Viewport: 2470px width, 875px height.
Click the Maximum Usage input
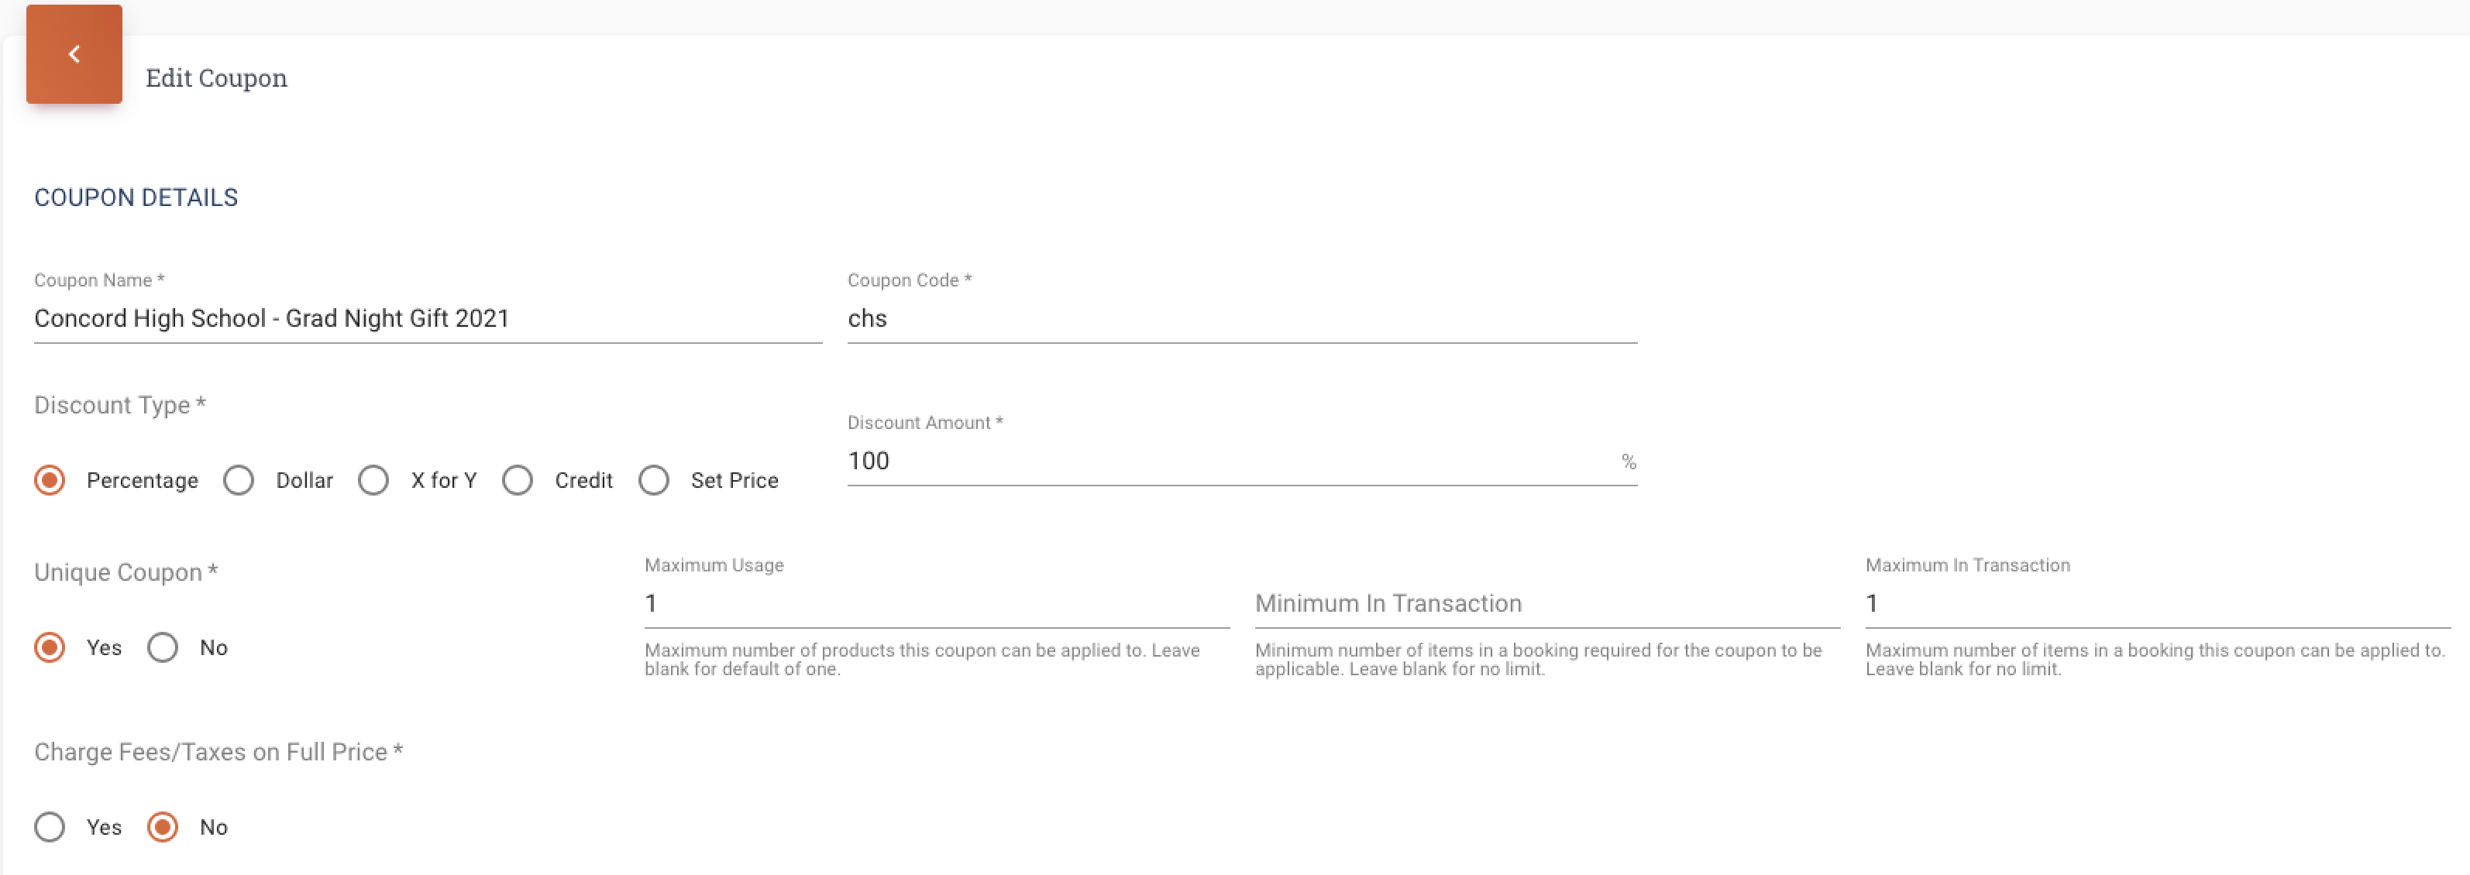(937, 604)
